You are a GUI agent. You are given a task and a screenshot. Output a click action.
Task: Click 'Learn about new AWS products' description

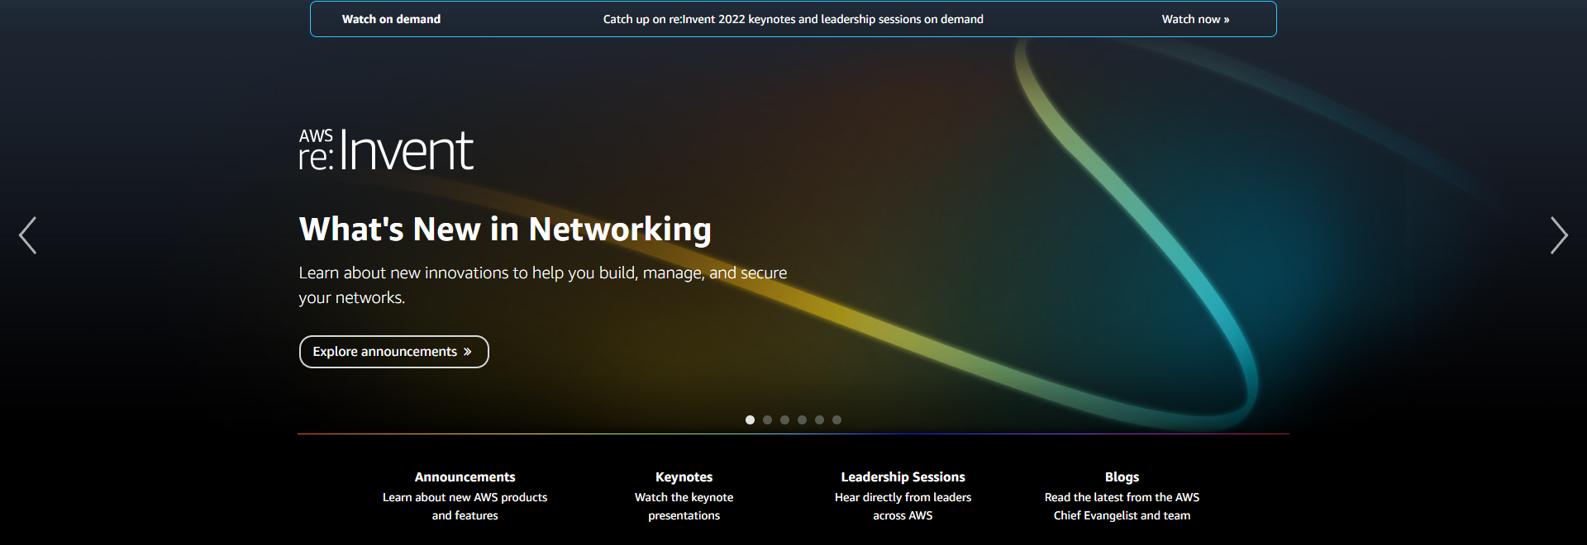465,497
